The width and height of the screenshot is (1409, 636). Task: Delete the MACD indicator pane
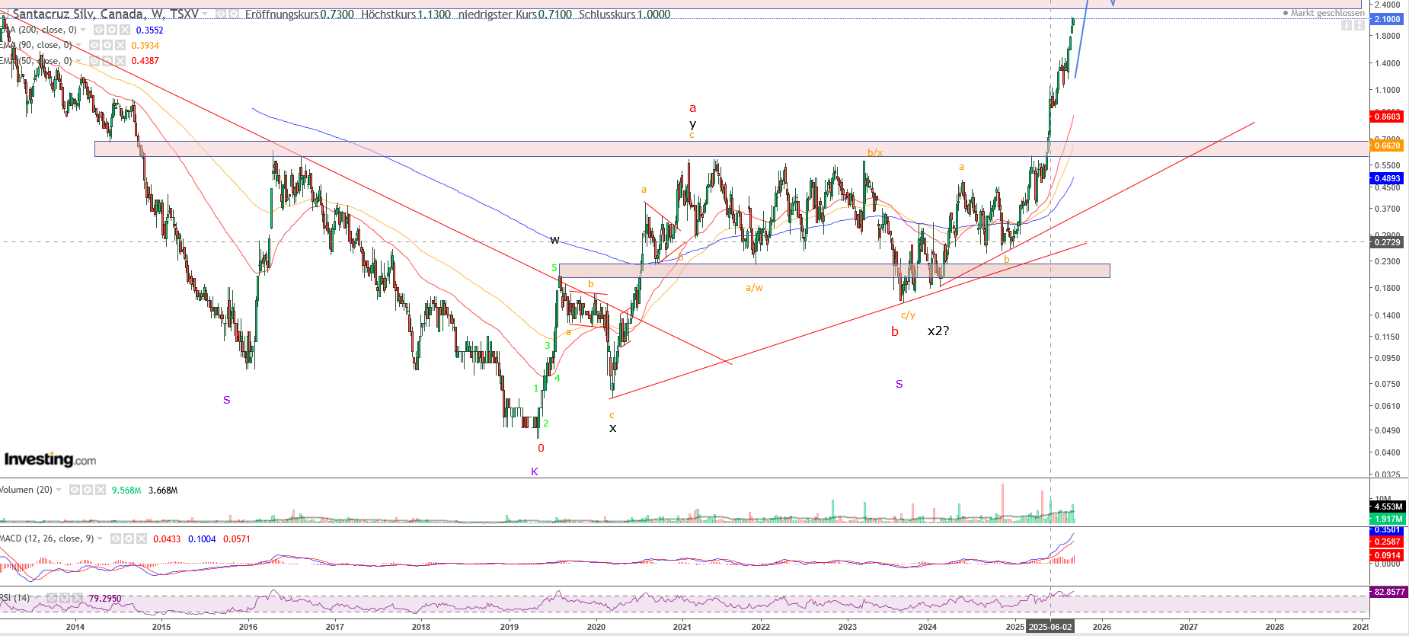142,539
